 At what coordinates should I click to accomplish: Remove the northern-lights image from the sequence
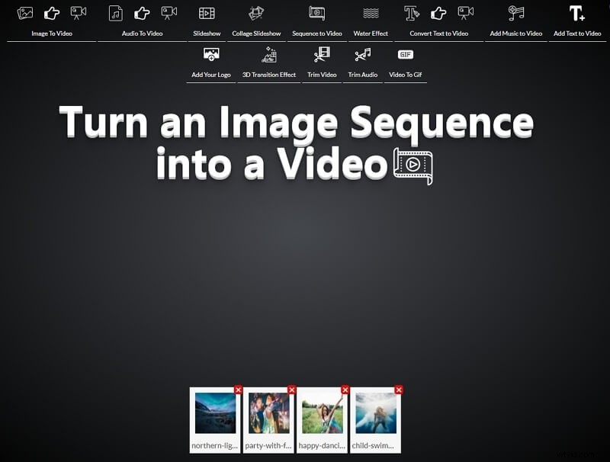[x=238, y=390]
